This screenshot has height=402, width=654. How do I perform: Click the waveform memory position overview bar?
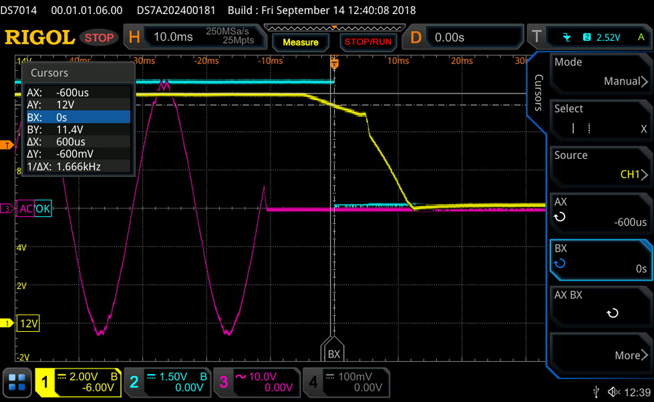[334, 28]
